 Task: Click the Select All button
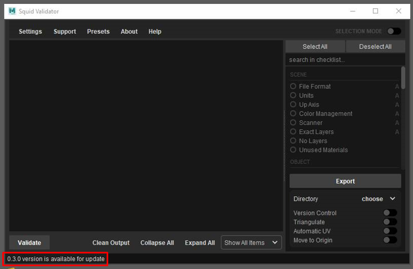[x=315, y=47]
